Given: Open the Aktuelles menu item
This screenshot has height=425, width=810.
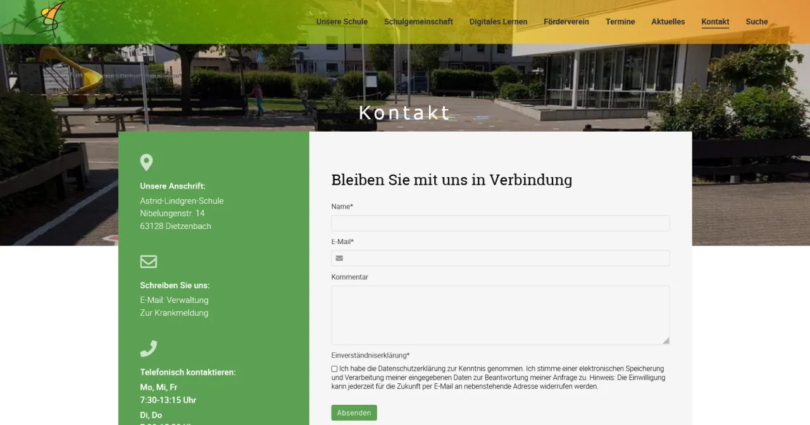Looking at the screenshot, I should click(x=668, y=22).
